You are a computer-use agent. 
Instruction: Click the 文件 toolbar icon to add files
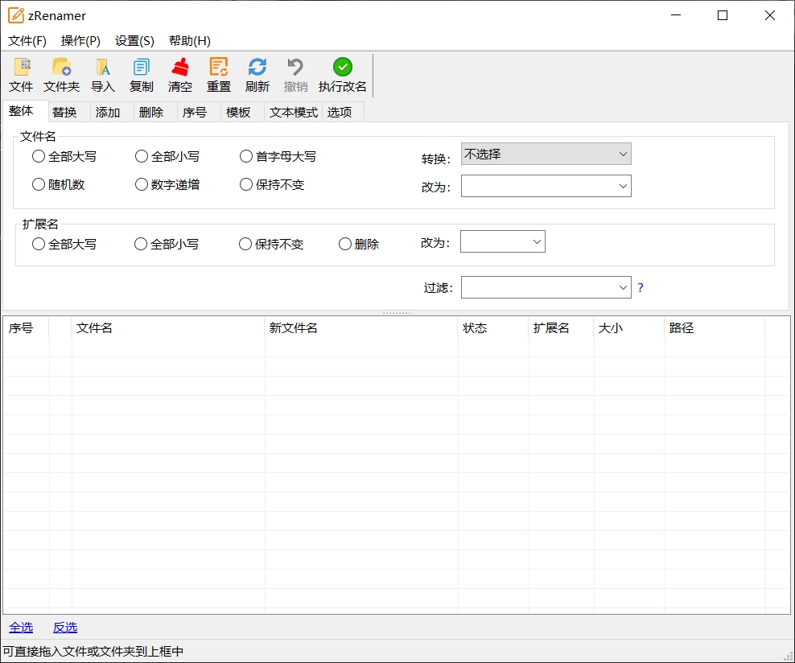click(21, 75)
